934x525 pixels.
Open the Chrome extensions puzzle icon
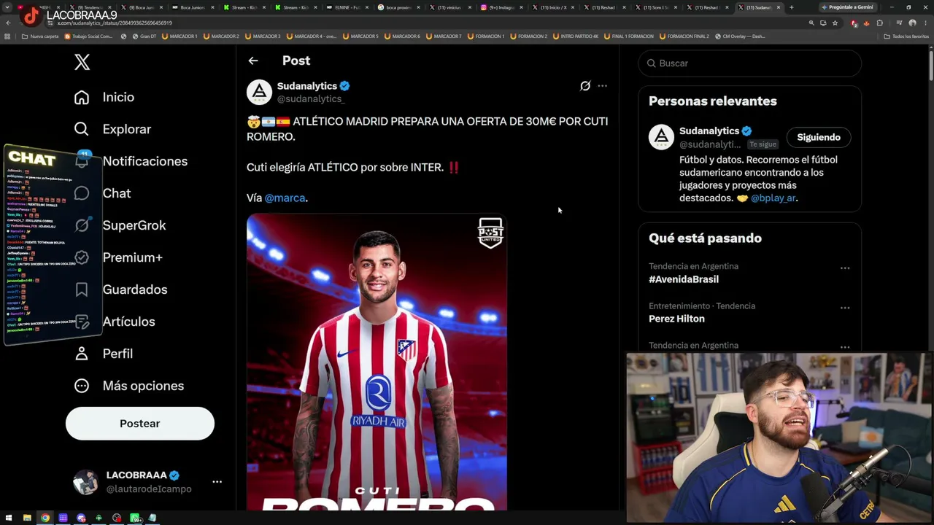[x=879, y=23]
